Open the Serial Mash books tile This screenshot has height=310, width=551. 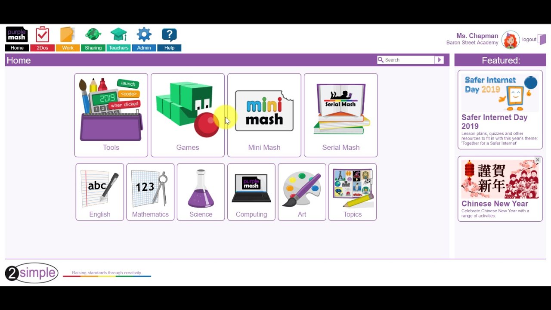coord(341,115)
